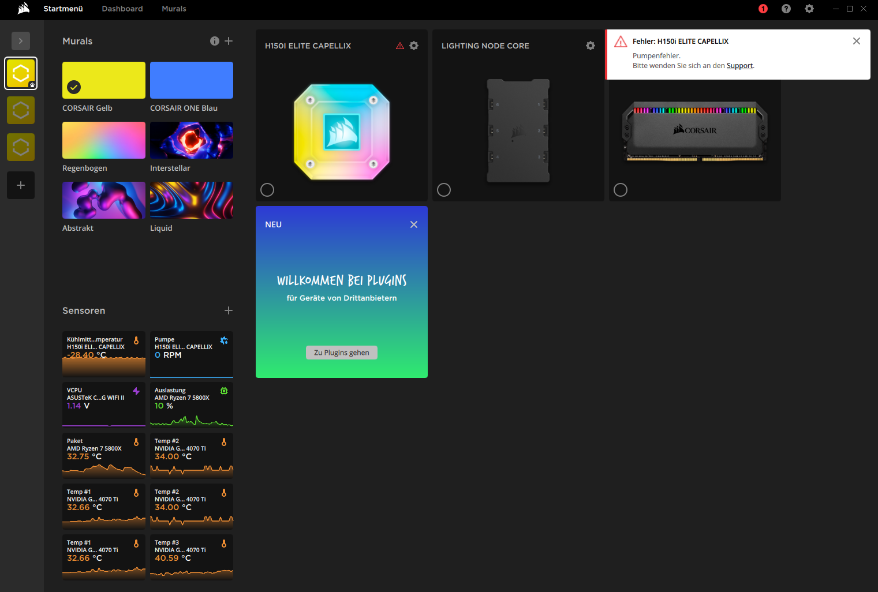
Task: Switch to Dashboard tab
Action: pos(122,9)
